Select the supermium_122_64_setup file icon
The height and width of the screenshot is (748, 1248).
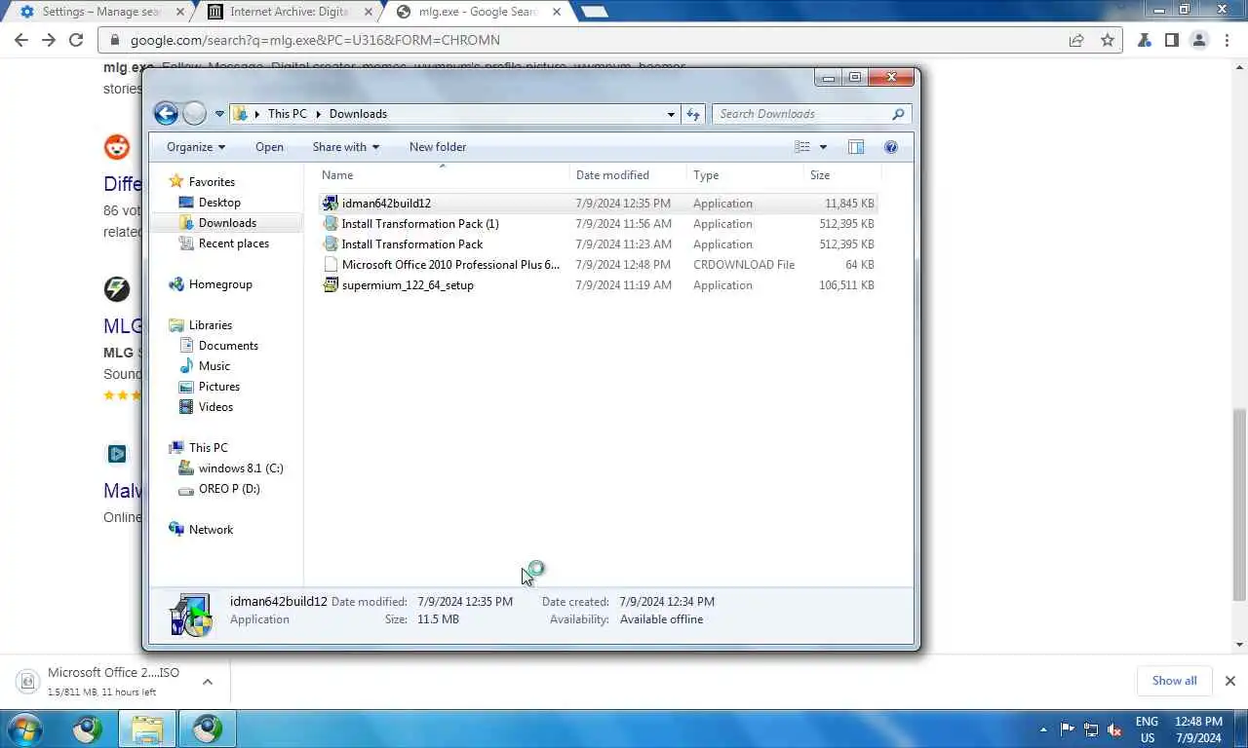[331, 285]
